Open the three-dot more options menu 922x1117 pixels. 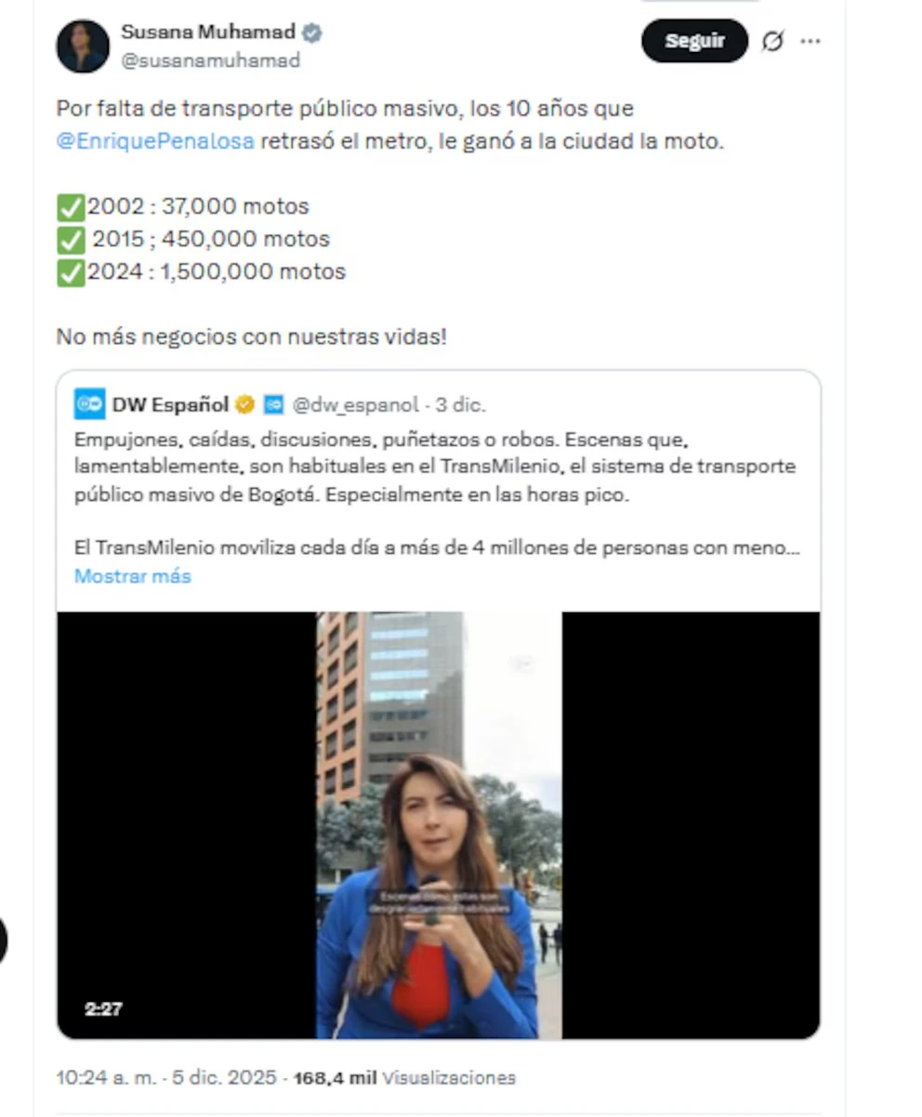tap(810, 42)
